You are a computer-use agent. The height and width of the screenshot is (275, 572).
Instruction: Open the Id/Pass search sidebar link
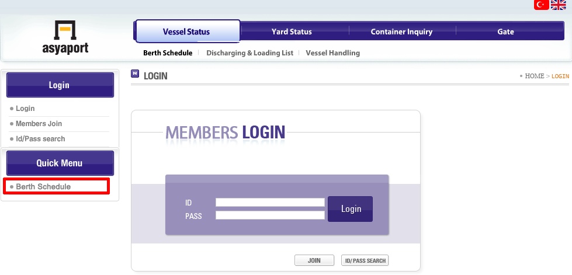click(x=40, y=139)
